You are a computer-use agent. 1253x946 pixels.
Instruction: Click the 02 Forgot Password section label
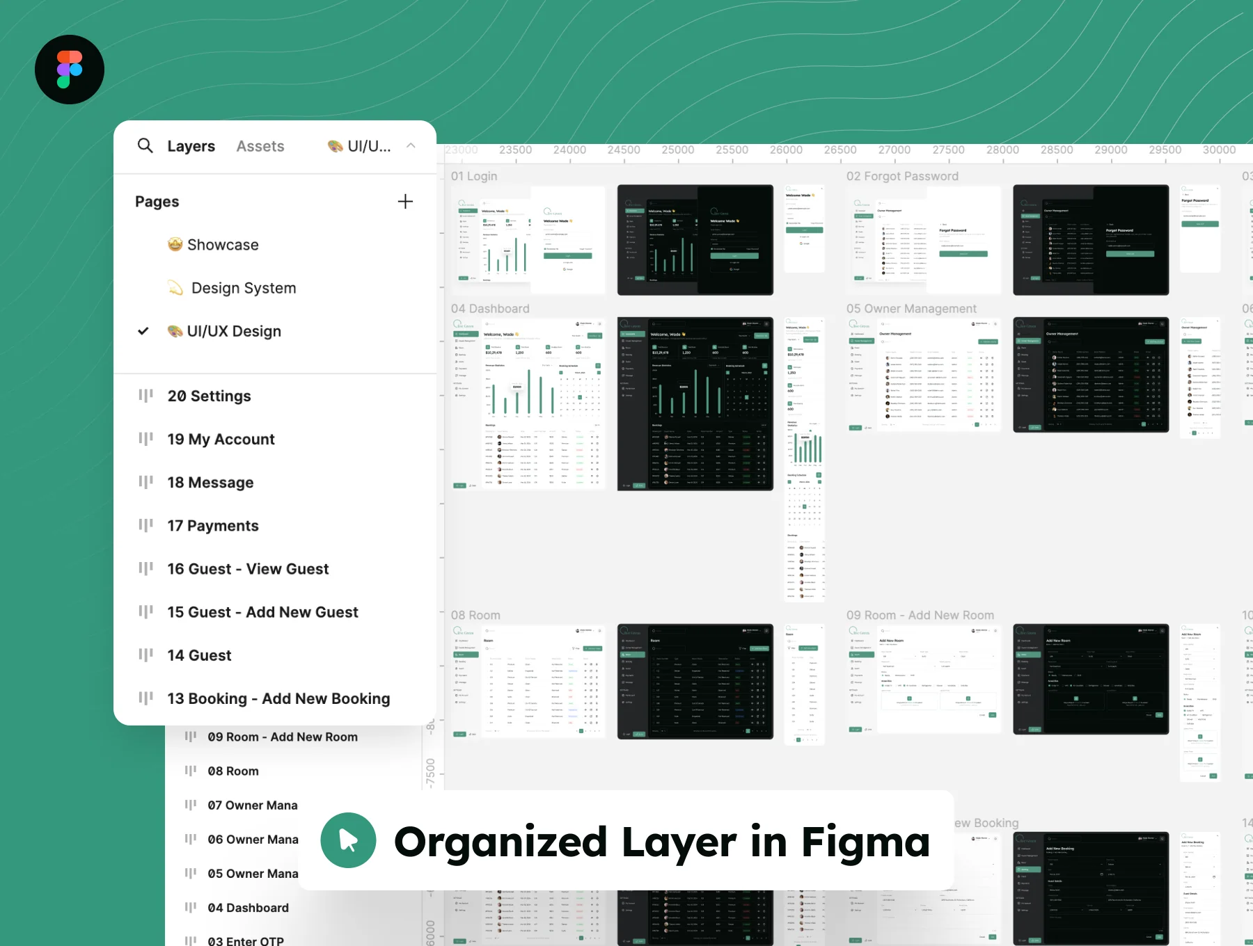pyautogui.click(x=902, y=176)
